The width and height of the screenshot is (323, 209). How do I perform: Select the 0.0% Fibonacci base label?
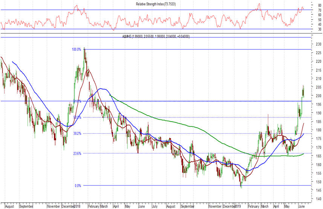point(78,186)
